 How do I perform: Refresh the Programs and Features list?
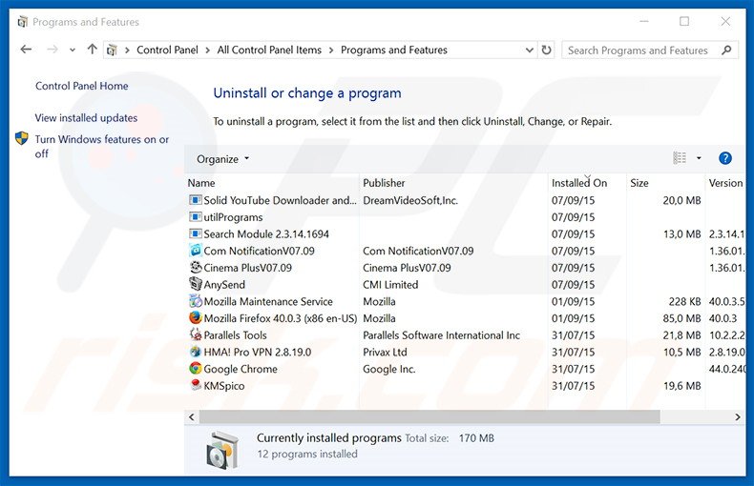(x=546, y=50)
